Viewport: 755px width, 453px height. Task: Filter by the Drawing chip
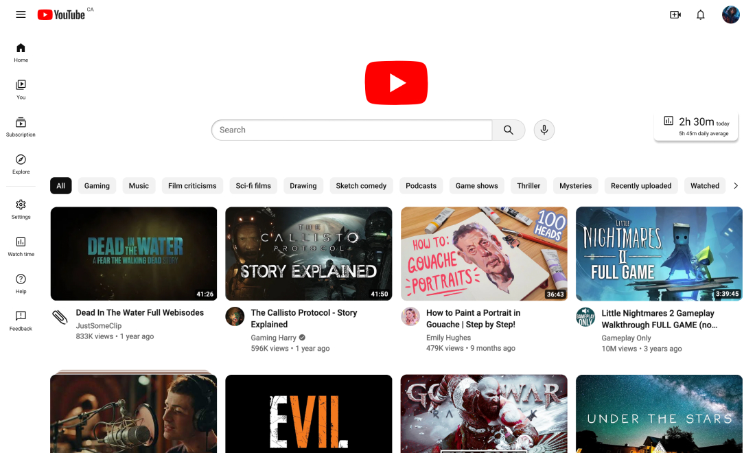pos(303,186)
